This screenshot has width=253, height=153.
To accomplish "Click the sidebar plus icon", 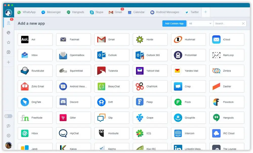I will pos(9,62).
